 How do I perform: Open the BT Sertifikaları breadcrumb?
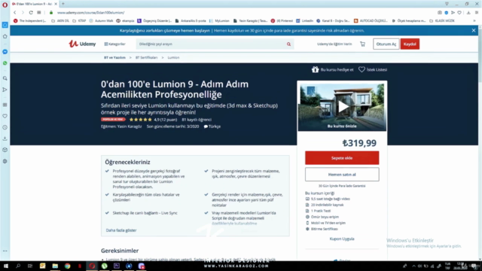pos(146,57)
